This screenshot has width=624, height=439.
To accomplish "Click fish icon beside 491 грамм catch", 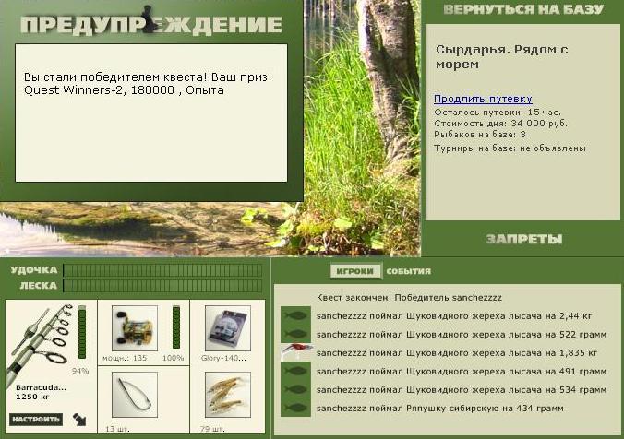I will click(x=295, y=371).
